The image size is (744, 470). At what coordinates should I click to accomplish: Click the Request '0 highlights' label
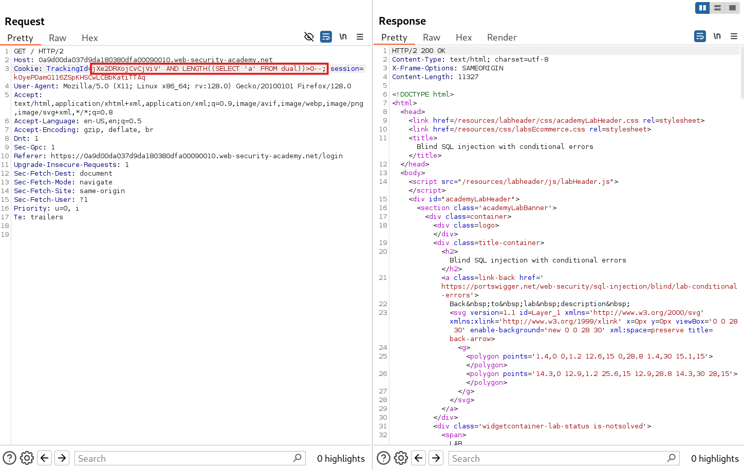click(341, 459)
